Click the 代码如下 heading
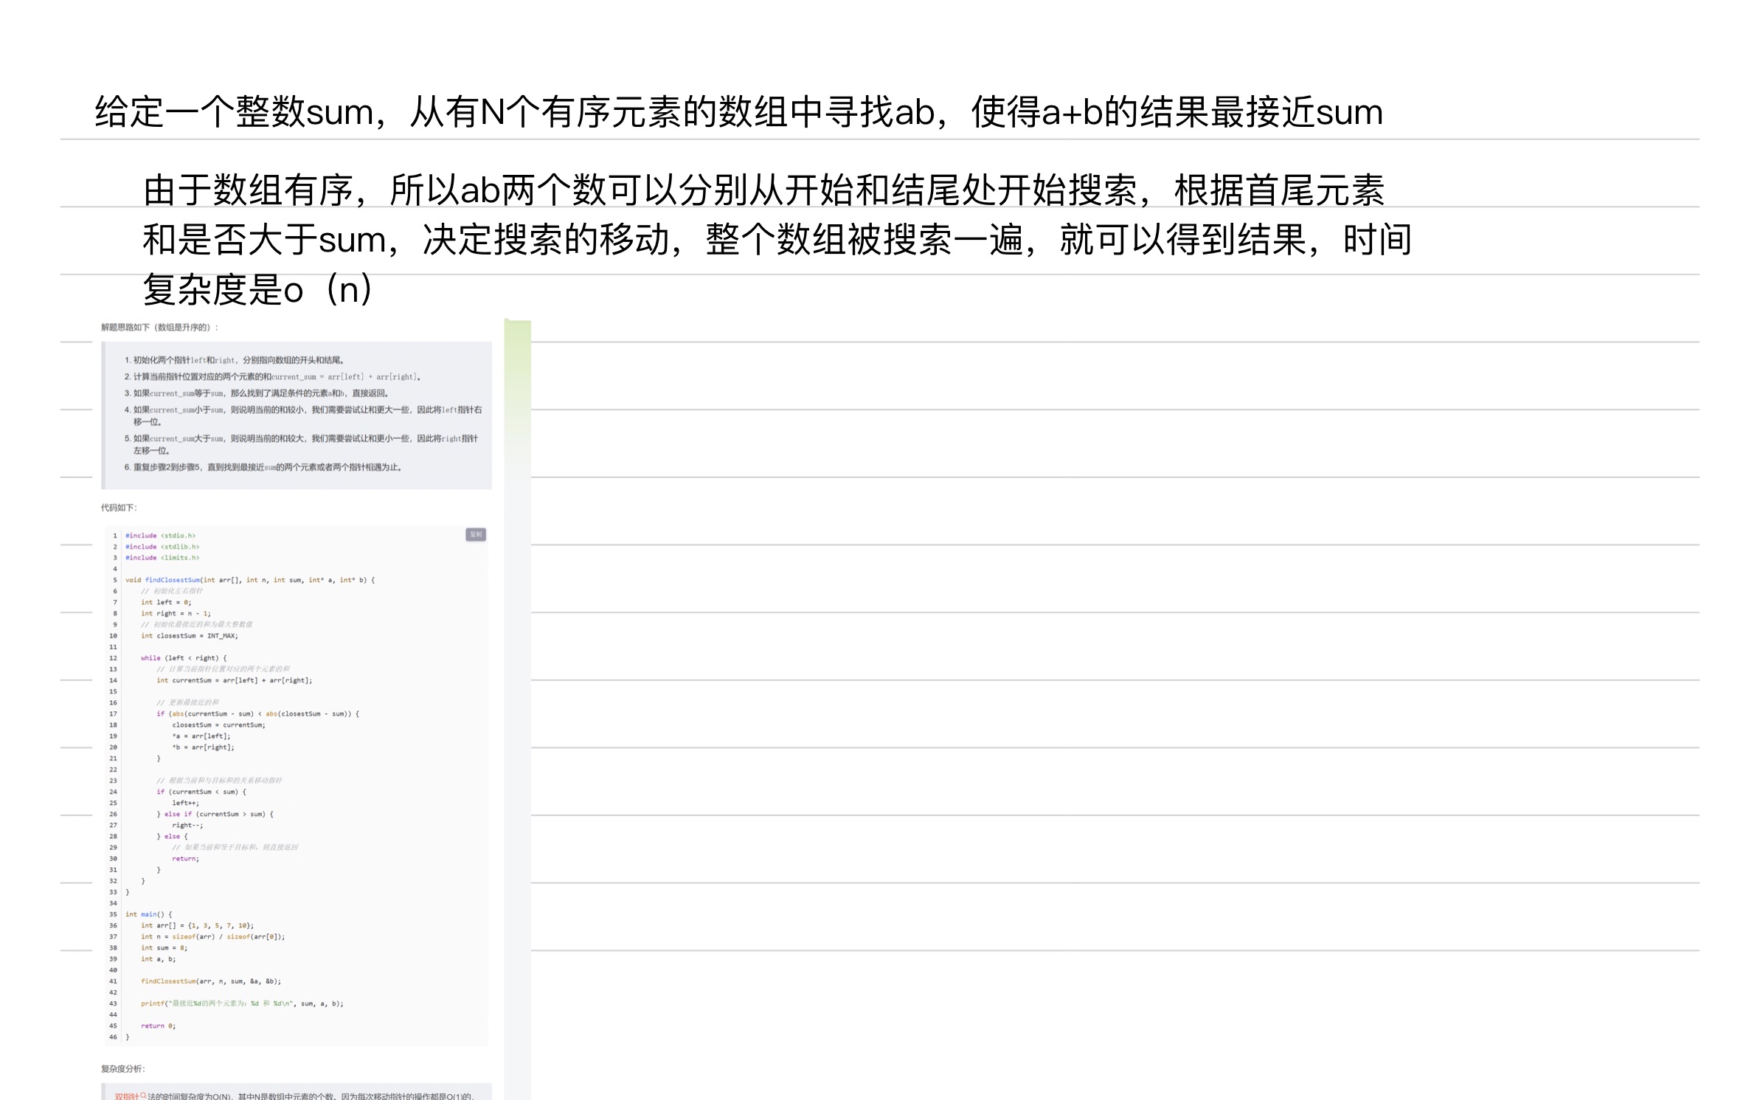The width and height of the screenshot is (1760, 1100). pos(119,508)
